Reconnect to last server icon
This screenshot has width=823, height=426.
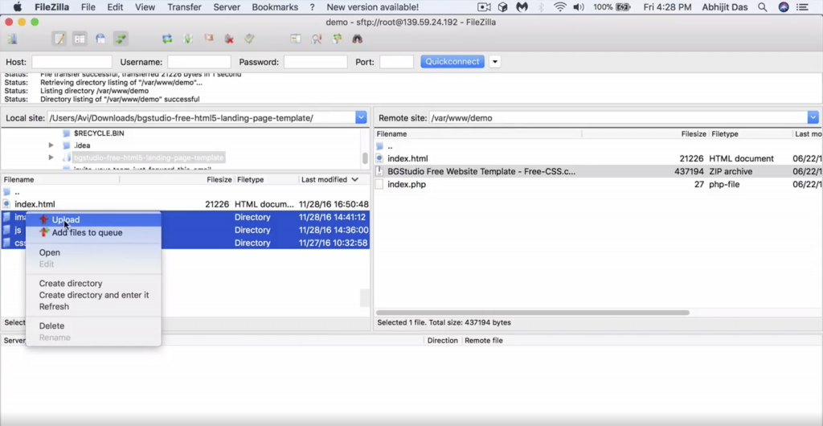coord(250,39)
